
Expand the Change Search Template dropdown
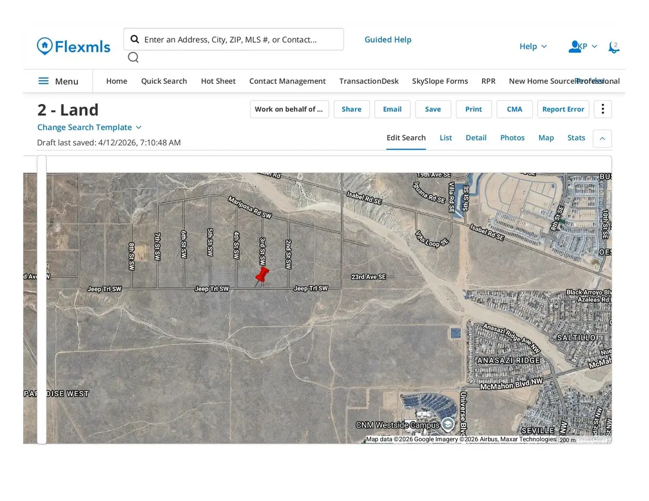pos(139,127)
